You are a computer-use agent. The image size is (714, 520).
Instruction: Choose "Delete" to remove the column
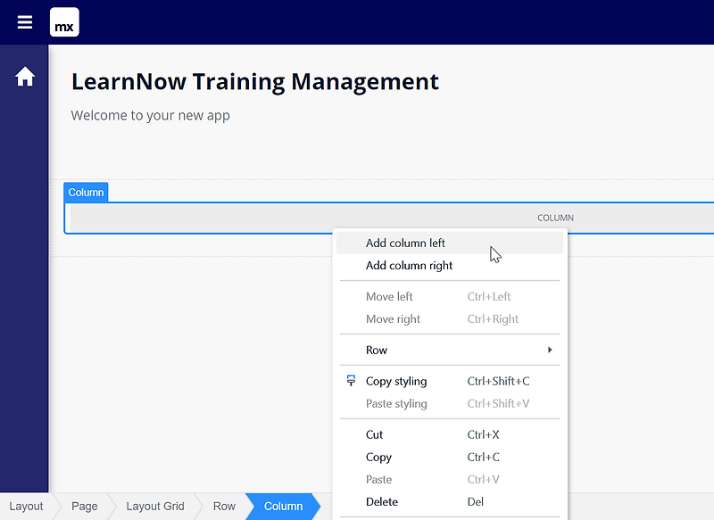(x=382, y=501)
